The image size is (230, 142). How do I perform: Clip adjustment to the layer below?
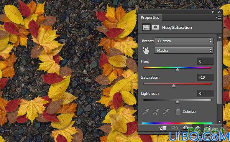(x=163, y=128)
